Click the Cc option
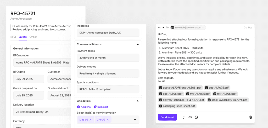 [245, 27]
